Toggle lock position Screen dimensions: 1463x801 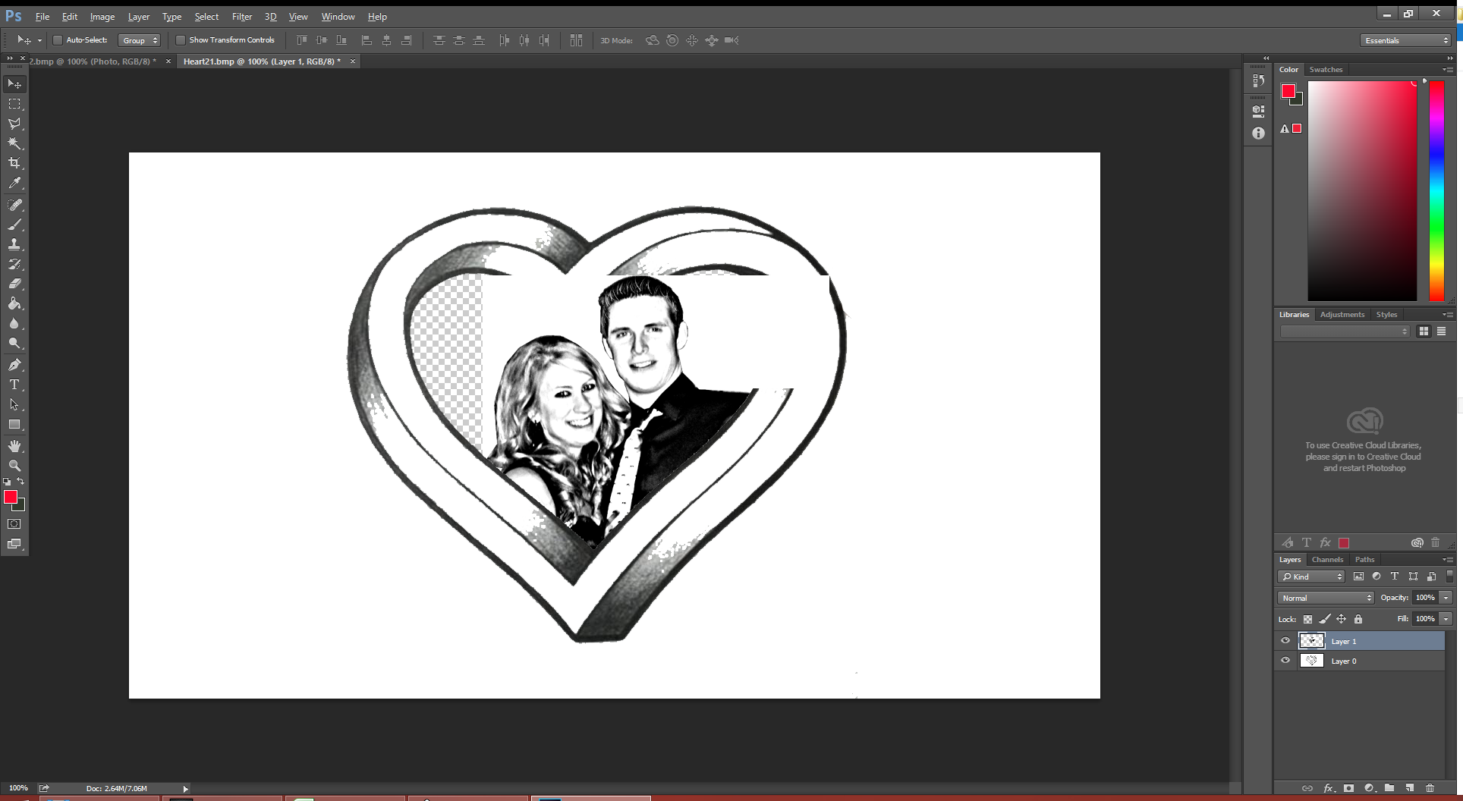click(1342, 619)
